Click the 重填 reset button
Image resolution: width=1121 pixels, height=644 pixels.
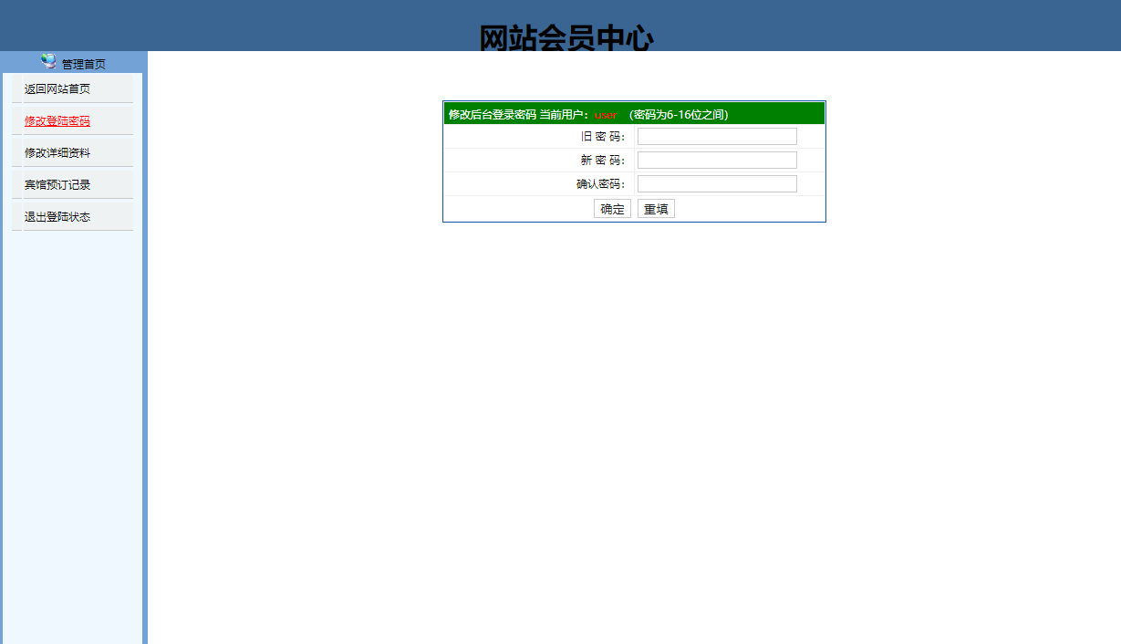656,208
